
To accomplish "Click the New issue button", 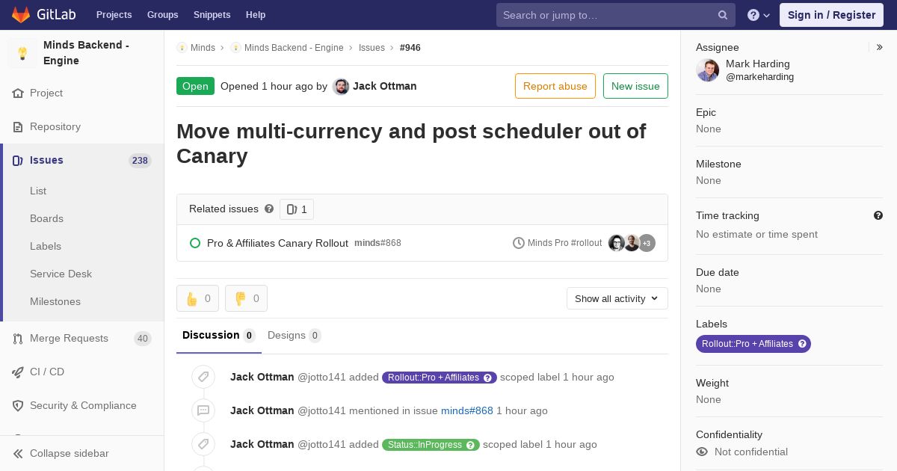I will pos(635,86).
